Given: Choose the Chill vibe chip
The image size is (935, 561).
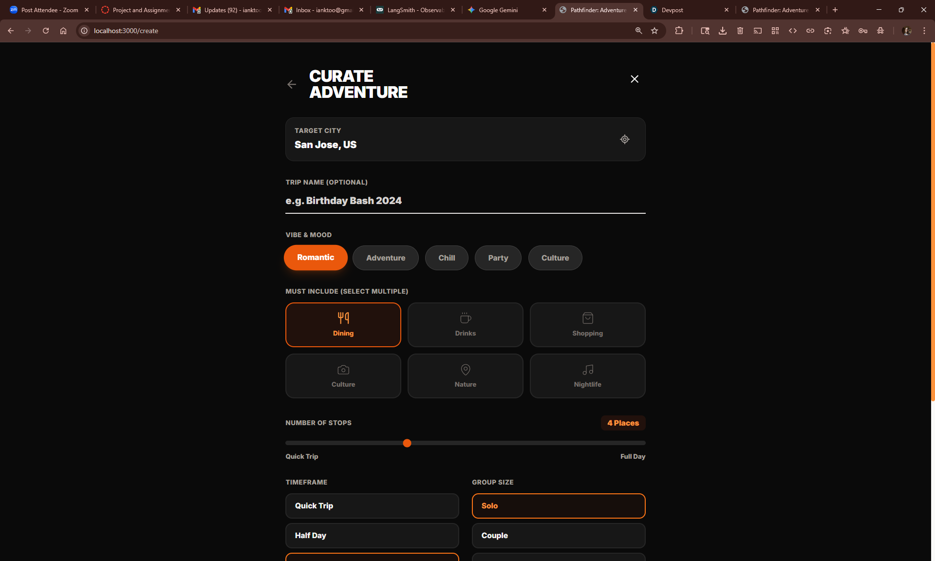Looking at the screenshot, I should (x=446, y=258).
